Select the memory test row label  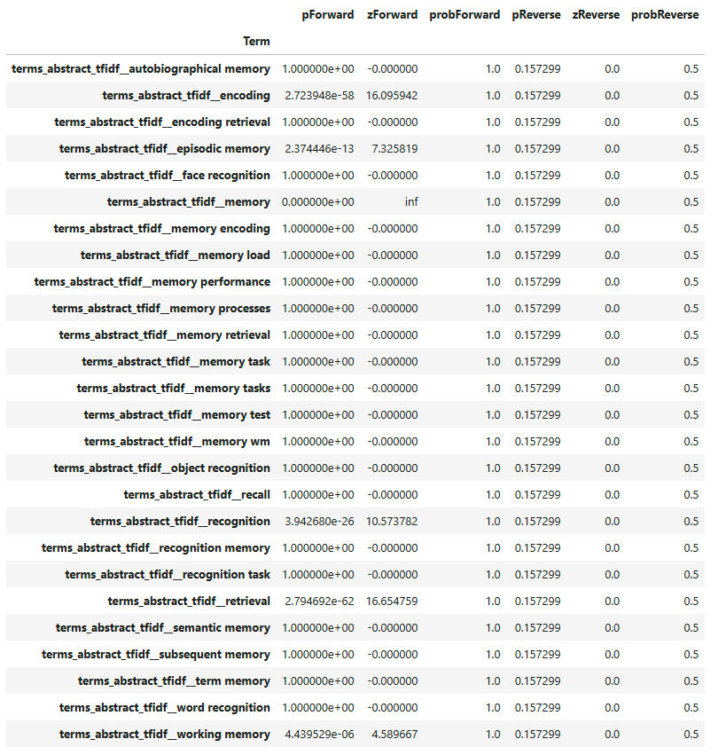coord(177,414)
